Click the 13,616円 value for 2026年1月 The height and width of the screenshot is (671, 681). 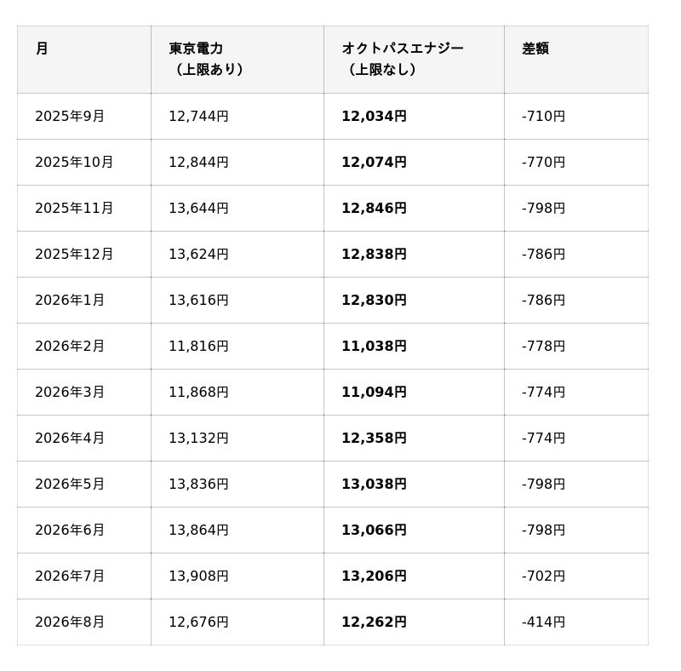(x=198, y=300)
